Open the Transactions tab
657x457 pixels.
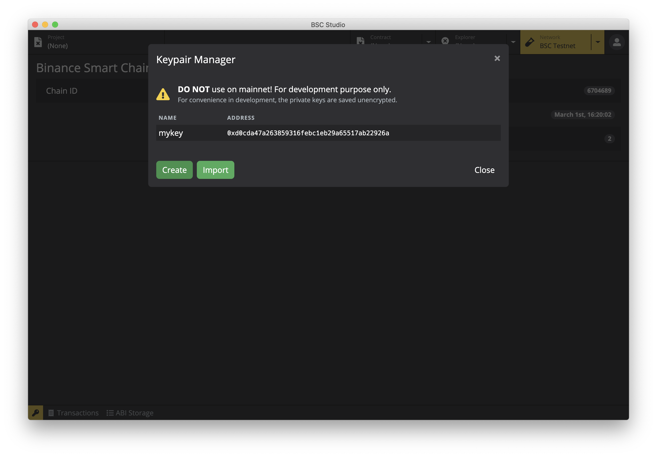tap(74, 413)
